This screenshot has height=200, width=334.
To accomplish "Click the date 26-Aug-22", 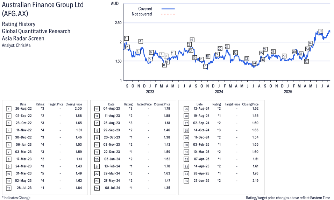I will click(23, 109).
